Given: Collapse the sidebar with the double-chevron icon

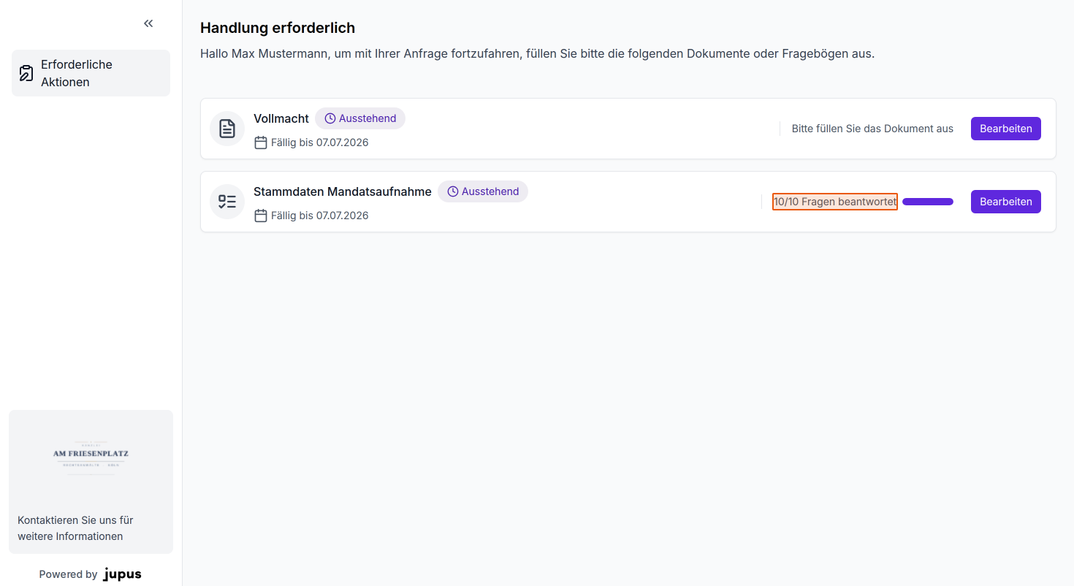Looking at the screenshot, I should coord(148,23).
